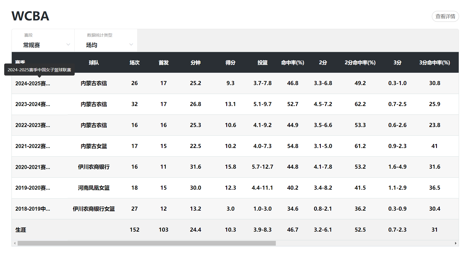This screenshot has height=254, width=466.
Task: Click the horizontal scrollbar thumb
Action: (x=147, y=243)
